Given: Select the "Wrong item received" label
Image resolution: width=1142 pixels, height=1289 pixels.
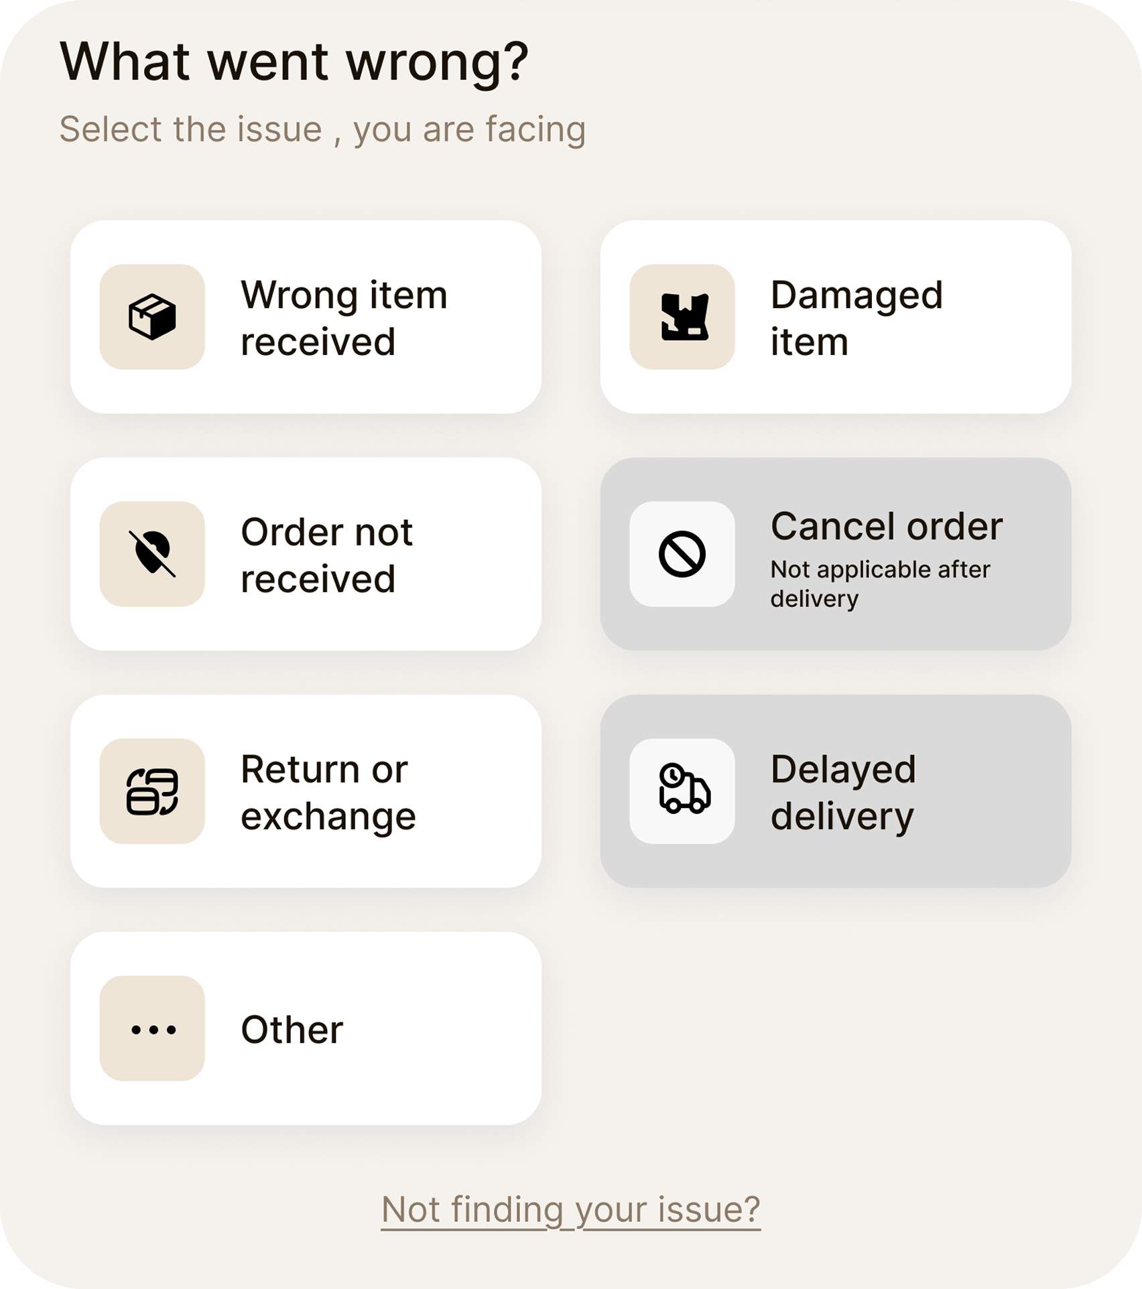Looking at the screenshot, I should pyautogui.click(x=344, y=318).
